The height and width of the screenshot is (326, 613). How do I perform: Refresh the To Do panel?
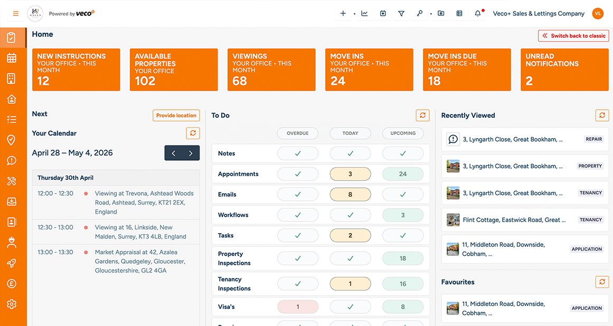(422, 115)
